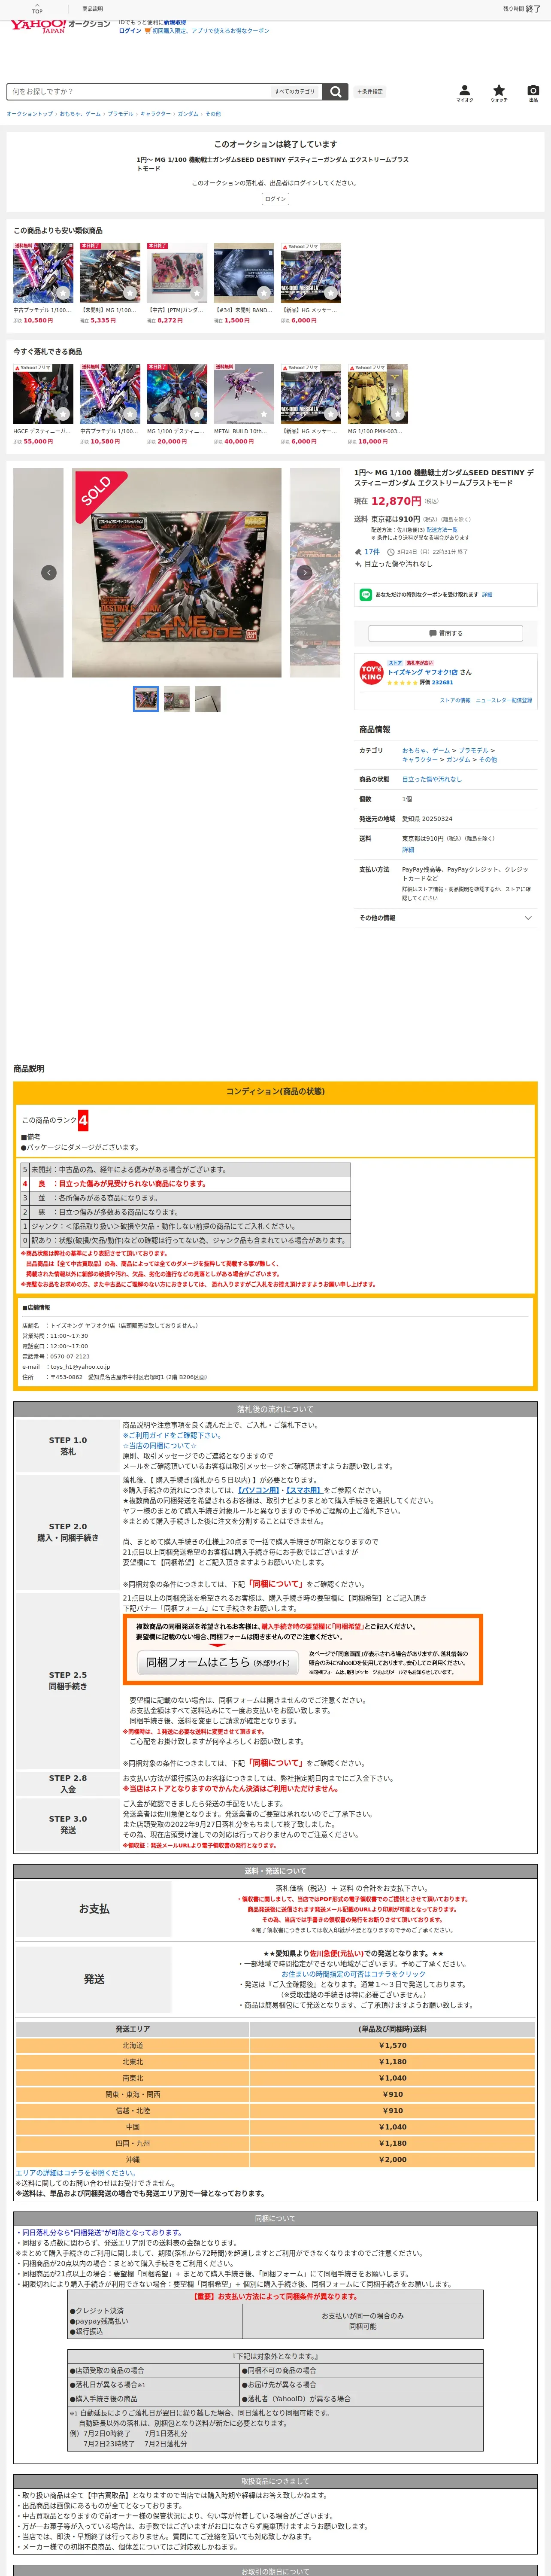
Task: Go to TOP via header arrow
Action: pos(37,8)
